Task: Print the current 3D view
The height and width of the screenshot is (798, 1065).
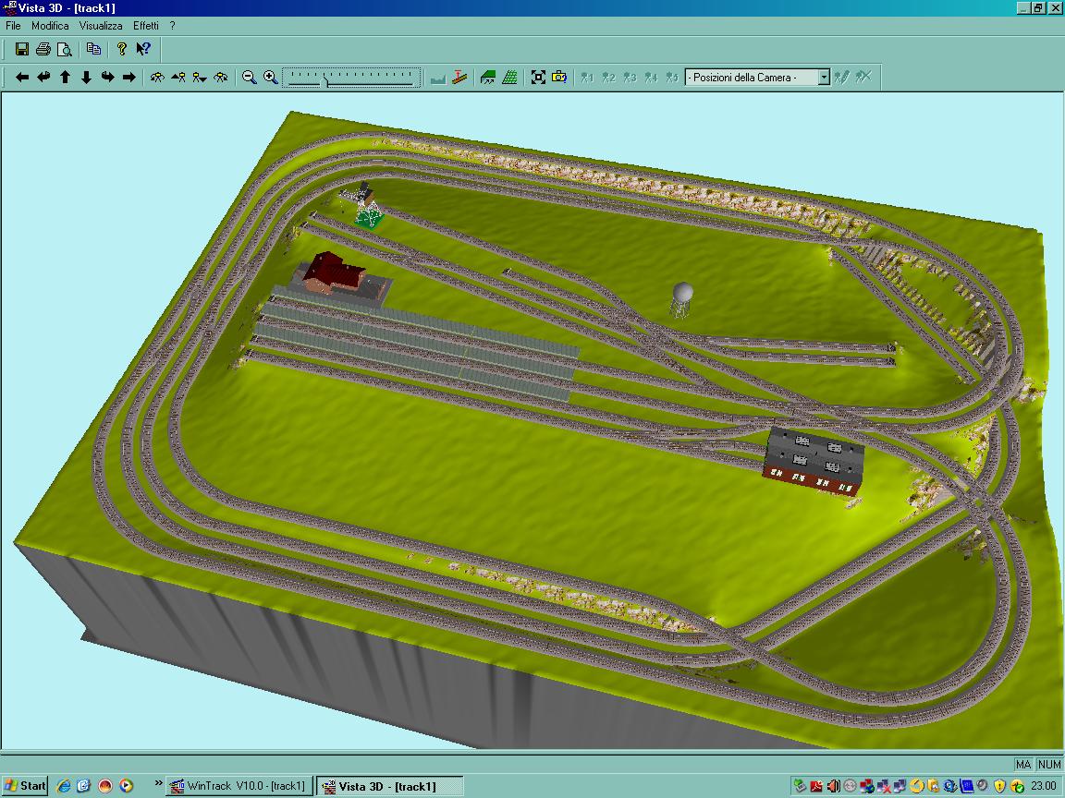Action: click(43, 49)
